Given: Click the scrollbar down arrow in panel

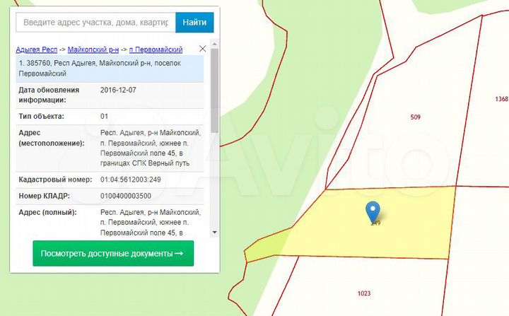Looking at the screenshot, I should coord(214,233).
